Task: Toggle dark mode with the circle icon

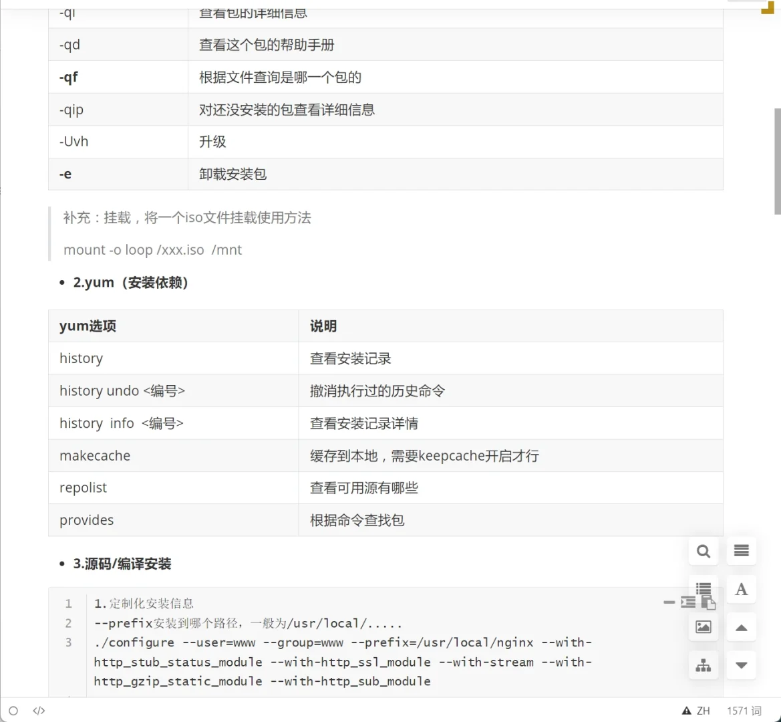Action: (13, 711)
